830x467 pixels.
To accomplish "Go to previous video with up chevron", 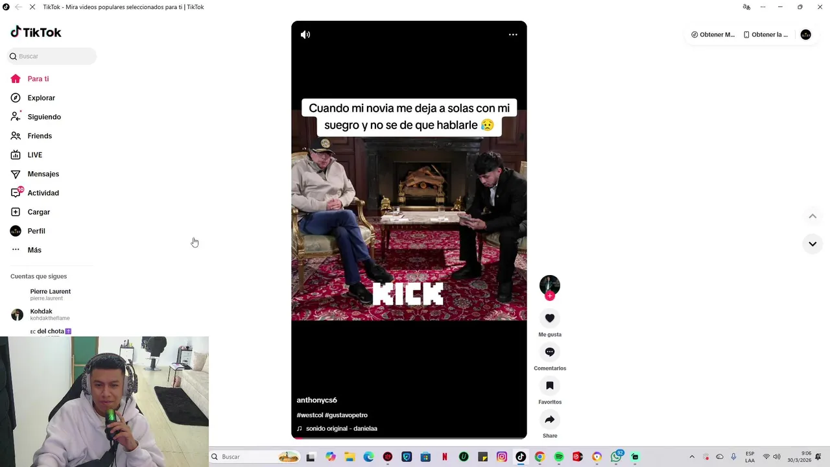I will coord(812,216).
